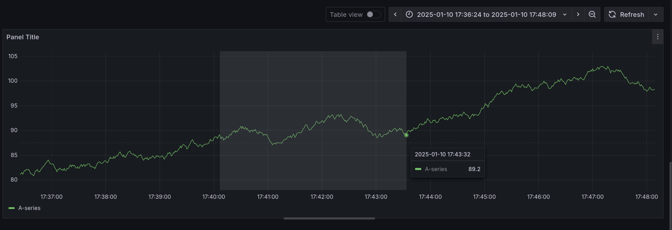Screen dimensions: 672x230
Task: Open the refresh interval dropdown arrow
Action: click(655, 14)
